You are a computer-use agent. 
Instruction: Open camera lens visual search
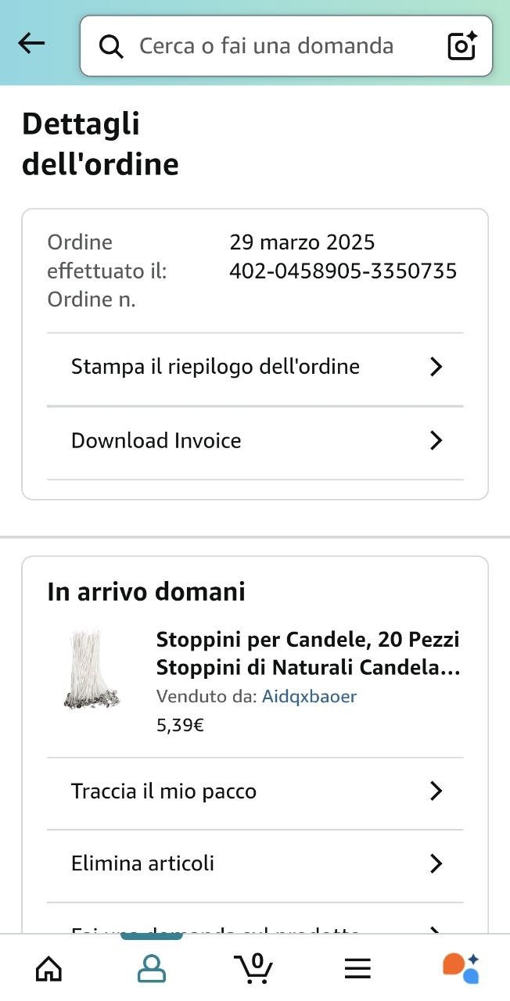point(462,46)
